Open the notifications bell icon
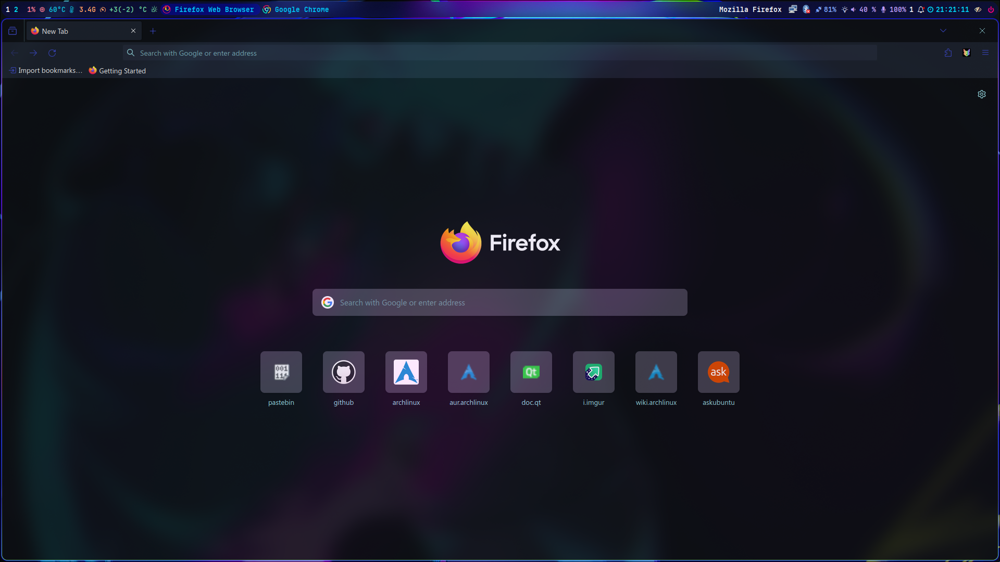Screen dimensions: 1000x562 [x=921, y=9]
